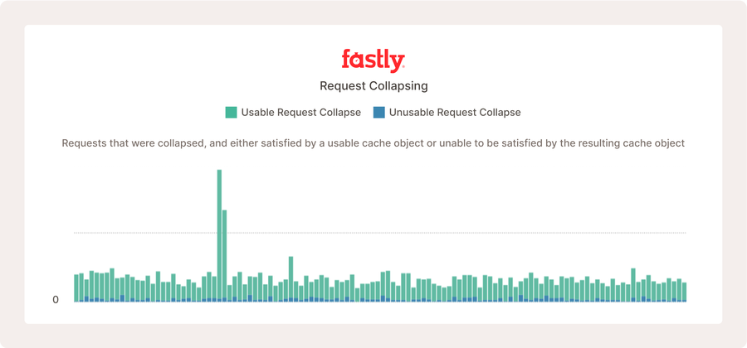Click the green Usable Request Collapse swatch
Image resolution: width=747 pixels, height=348 pixels.
tap(231, 113)
